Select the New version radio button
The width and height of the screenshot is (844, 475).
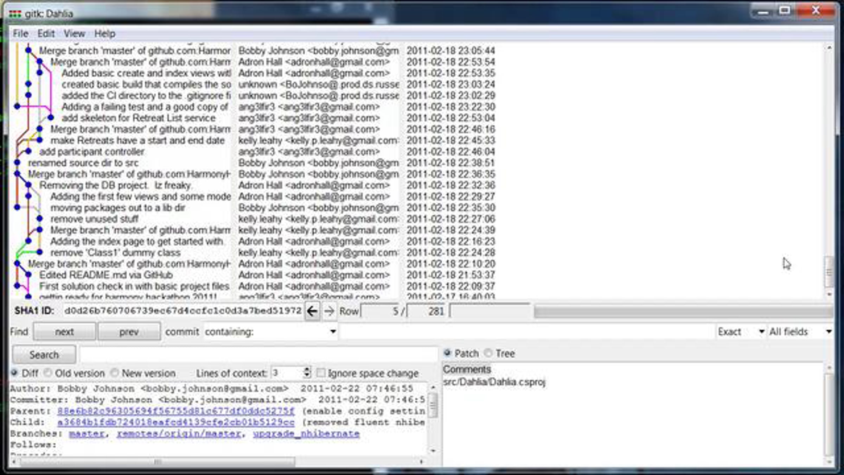coord(115,373)
